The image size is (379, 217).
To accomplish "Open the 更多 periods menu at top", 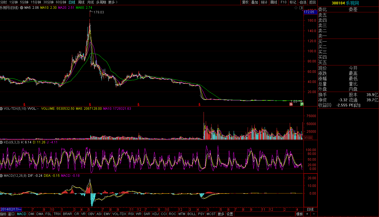I will pyautogui.click(x=113, y=2).
